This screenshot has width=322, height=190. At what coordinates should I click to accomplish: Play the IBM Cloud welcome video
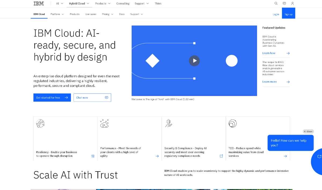(194, 61)
